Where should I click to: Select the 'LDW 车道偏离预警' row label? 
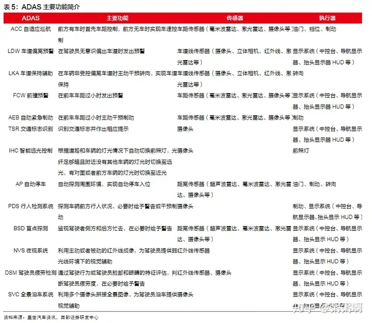tap(30, 51)
